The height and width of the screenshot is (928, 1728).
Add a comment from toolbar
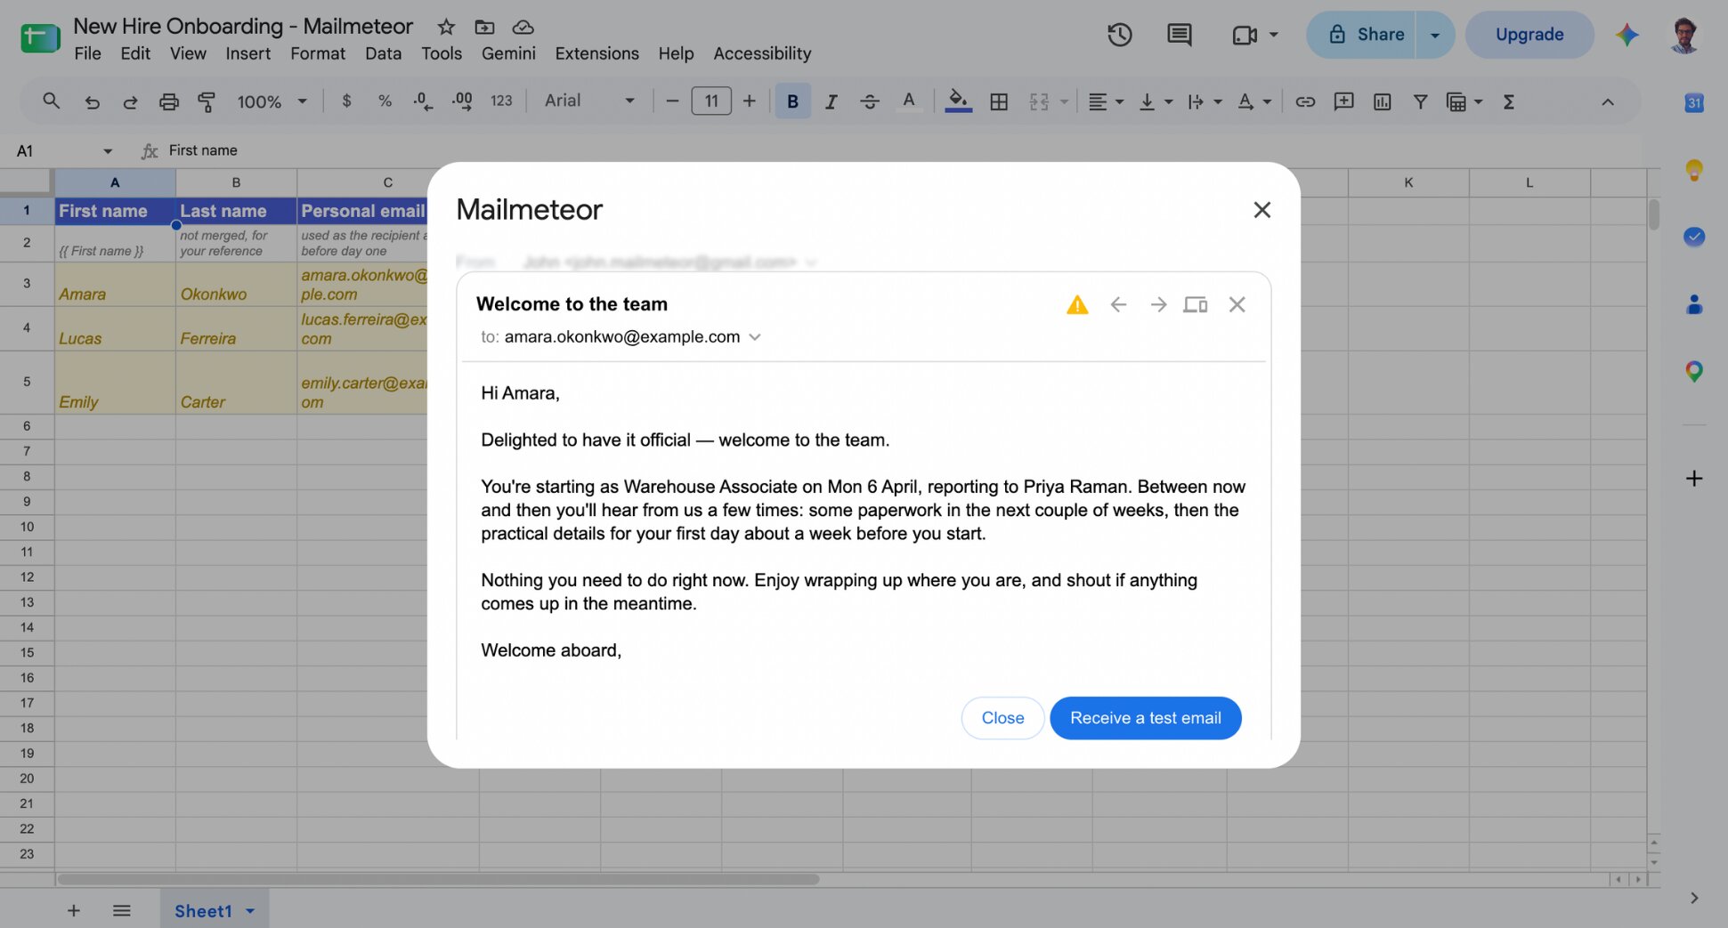1343,102
